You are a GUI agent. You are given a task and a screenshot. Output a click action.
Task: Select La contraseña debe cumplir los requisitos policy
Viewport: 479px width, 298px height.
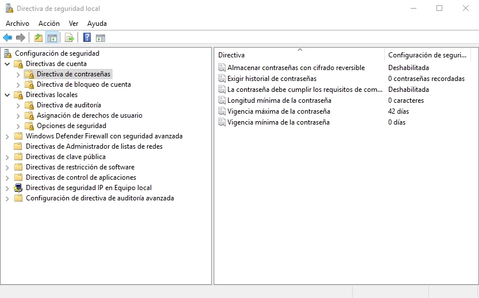(x=305, y=90)
